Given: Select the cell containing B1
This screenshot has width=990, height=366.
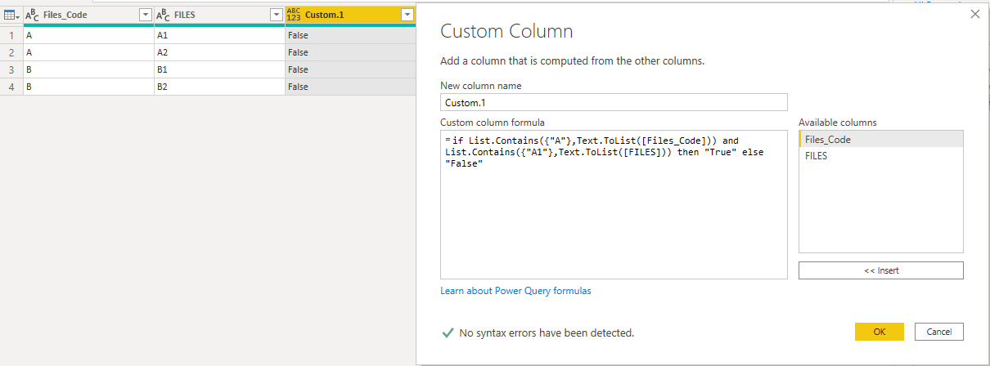Looking at the screenshot, I should [x=219, y=69].
